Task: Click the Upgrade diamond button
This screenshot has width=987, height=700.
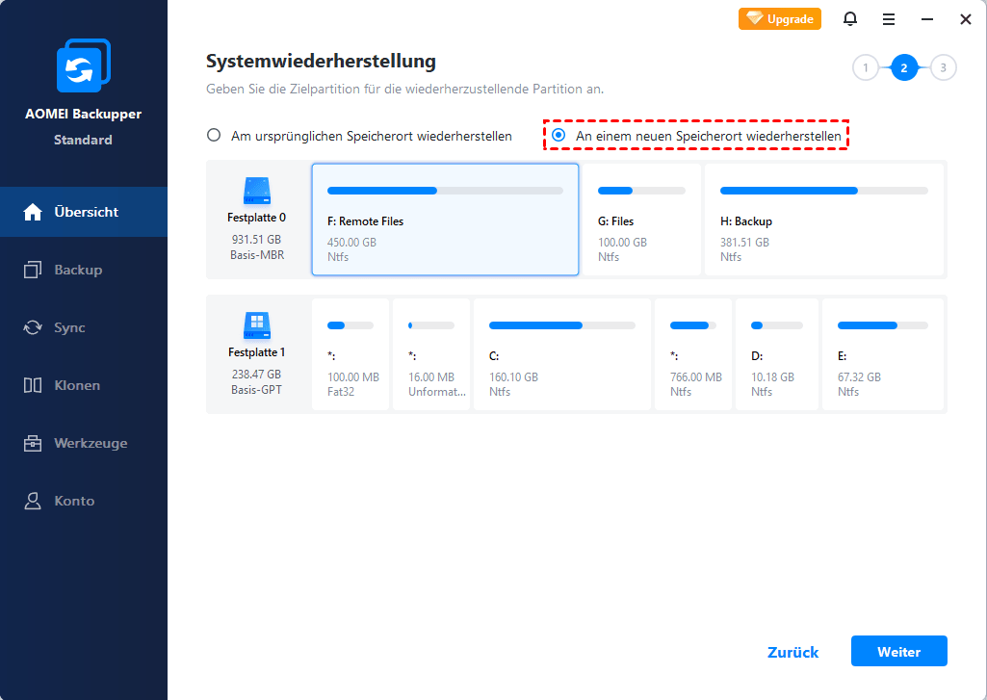Action: point(779,19)
